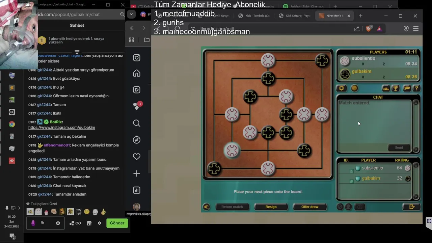Screen dimensions: 432x243
Task: Click the black cat emote
Action: (x=78, y=212)
